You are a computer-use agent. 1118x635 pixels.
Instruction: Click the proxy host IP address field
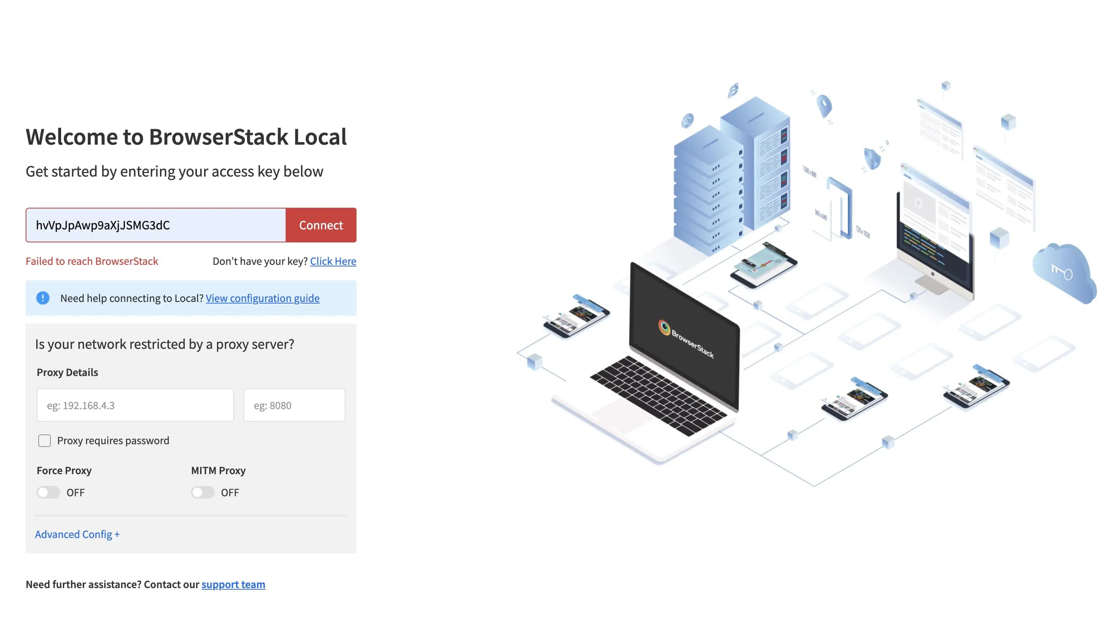coord(135,405)
